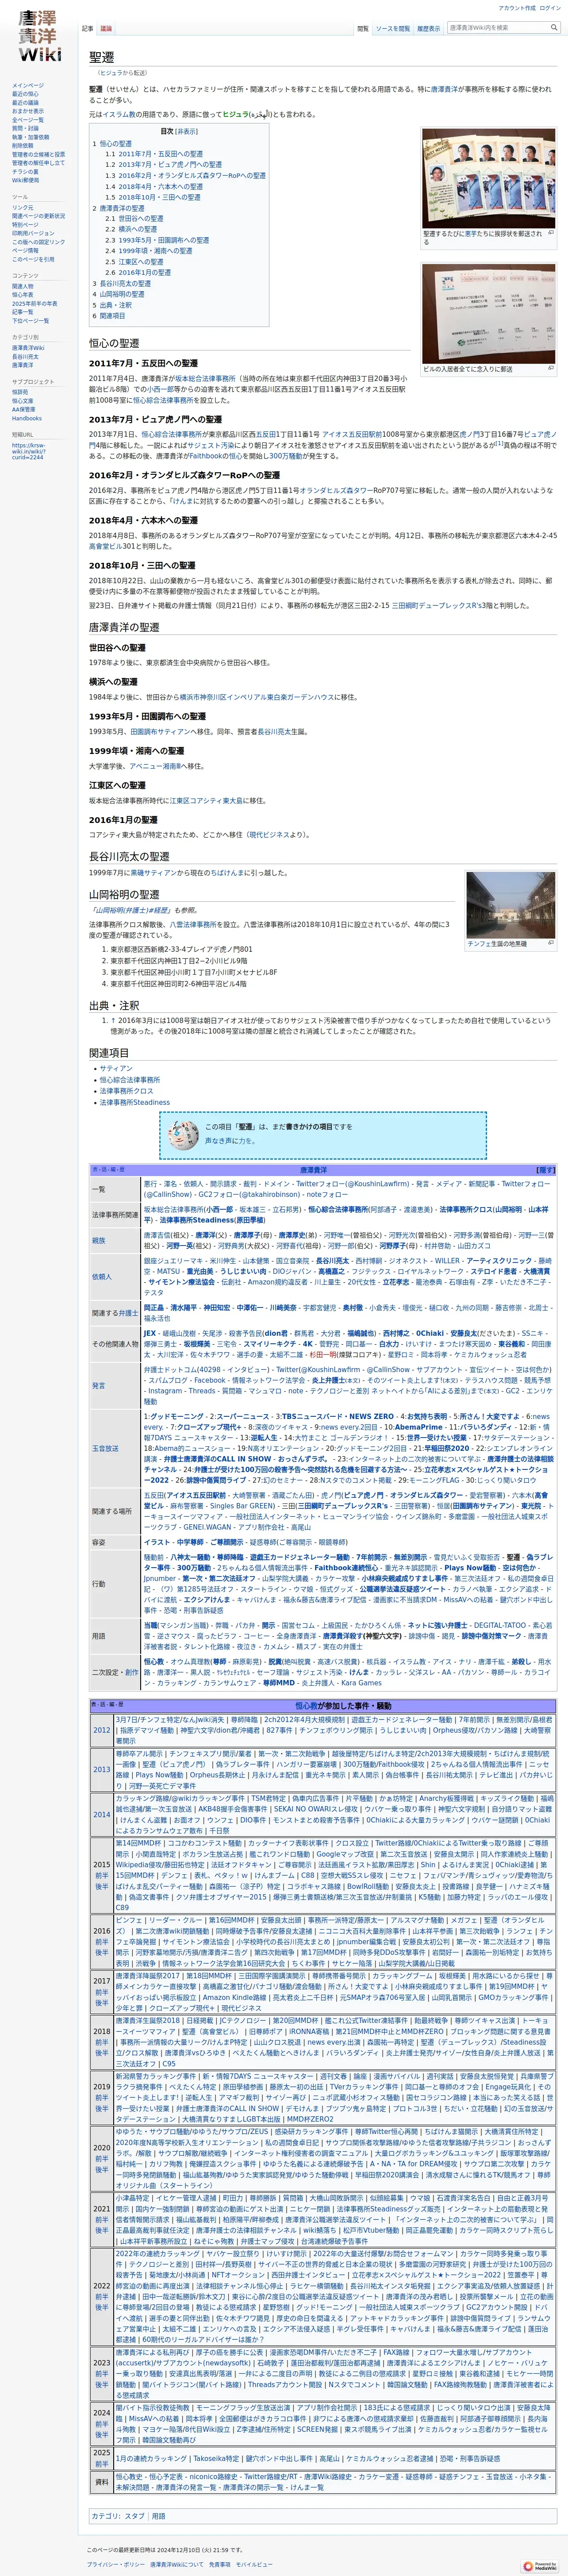The height and width of the screenshot is (2576, 568).
Task: Click the ヒジュラ link in the intro
Action: tap(236, 115)
